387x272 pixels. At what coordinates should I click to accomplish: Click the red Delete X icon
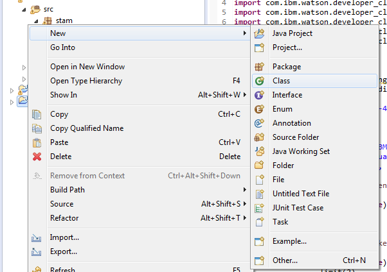(37, 157)
